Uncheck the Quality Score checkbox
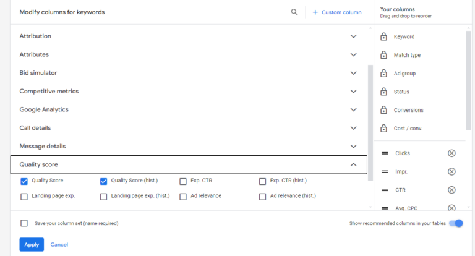475x256 pixels. (24, 181)
